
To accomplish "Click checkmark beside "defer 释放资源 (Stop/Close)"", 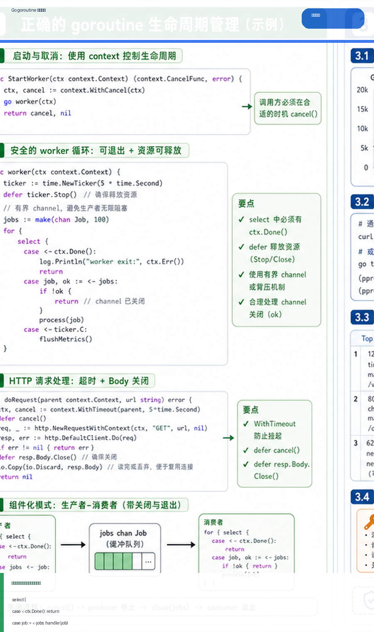I will (241, 247).
